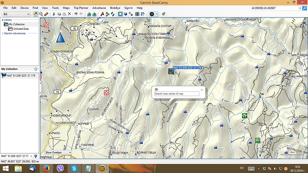Screen dimensions: 308x173
Task: Open the File menu
Action: pyautogui.click(x=5, y=8)
